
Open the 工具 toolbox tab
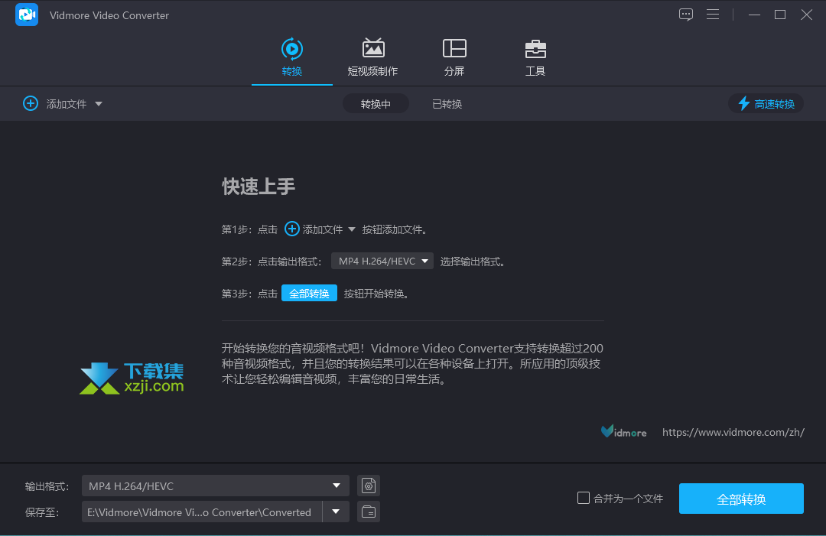(x=535, y=57)
